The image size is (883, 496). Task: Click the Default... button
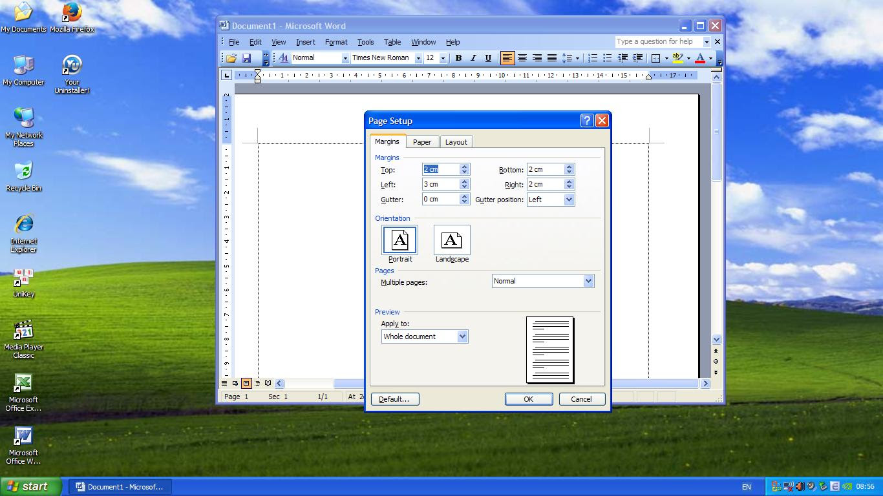point(394,399)
